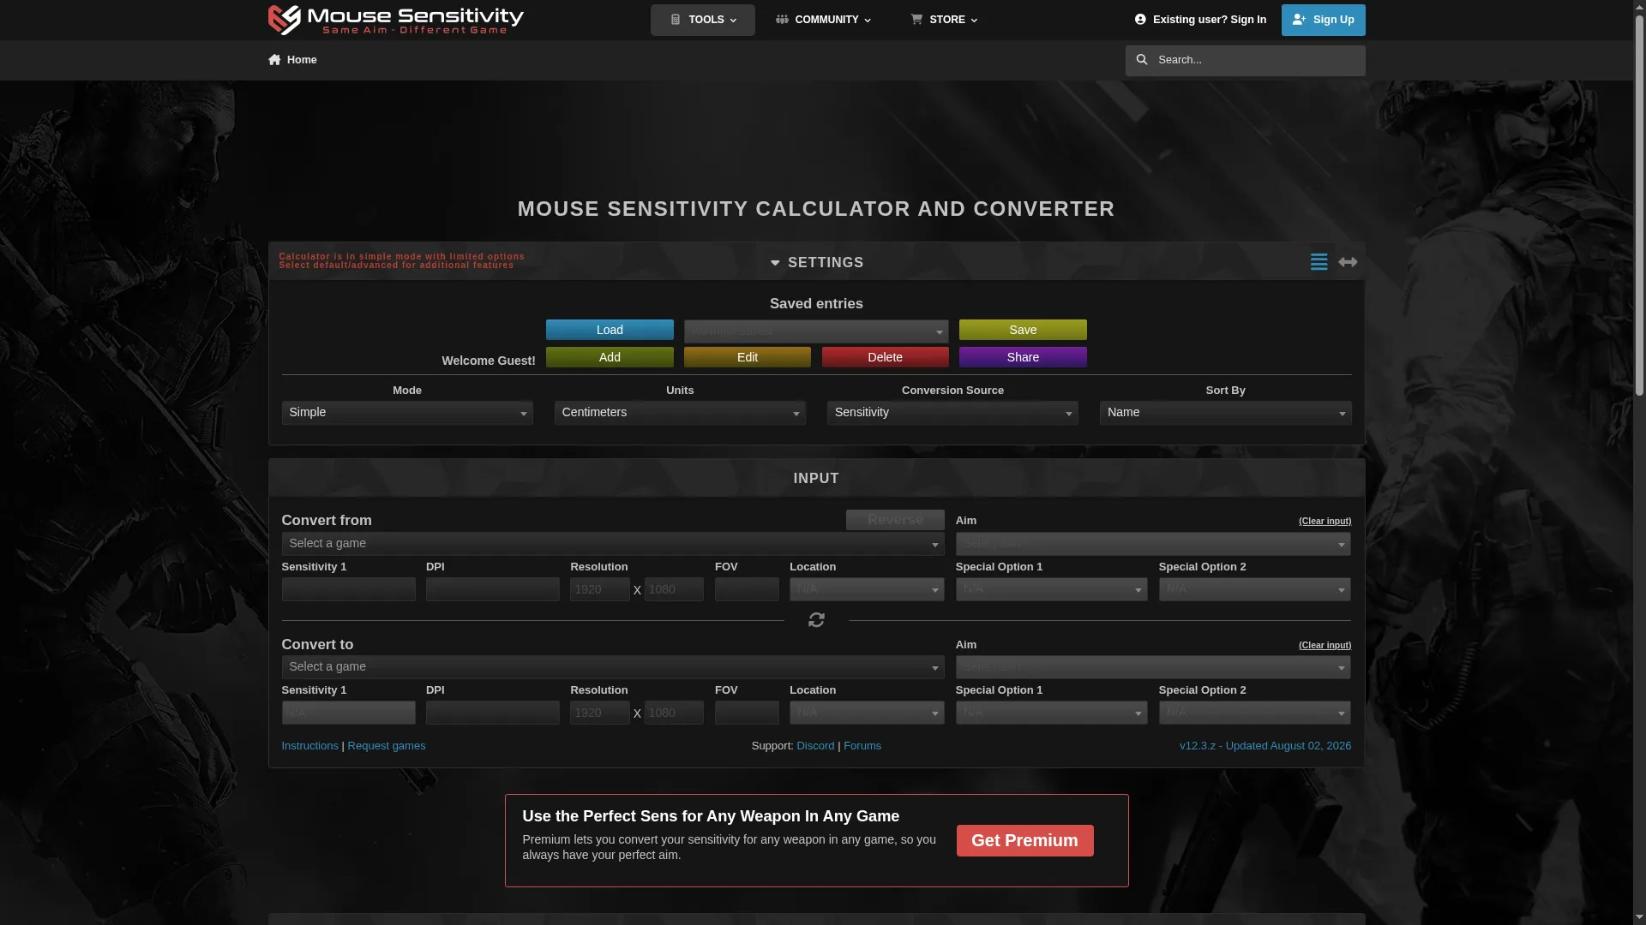Click the Reverse button
The height and width of the screenshot is (925, 1646).
pyautogui.click(x=895, y=520)
